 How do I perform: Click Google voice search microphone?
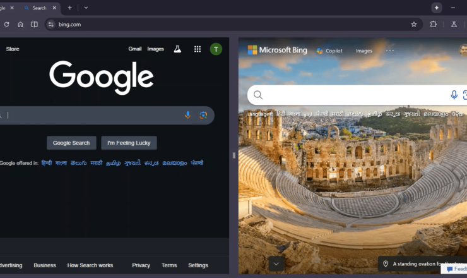[x=187, y=115]
